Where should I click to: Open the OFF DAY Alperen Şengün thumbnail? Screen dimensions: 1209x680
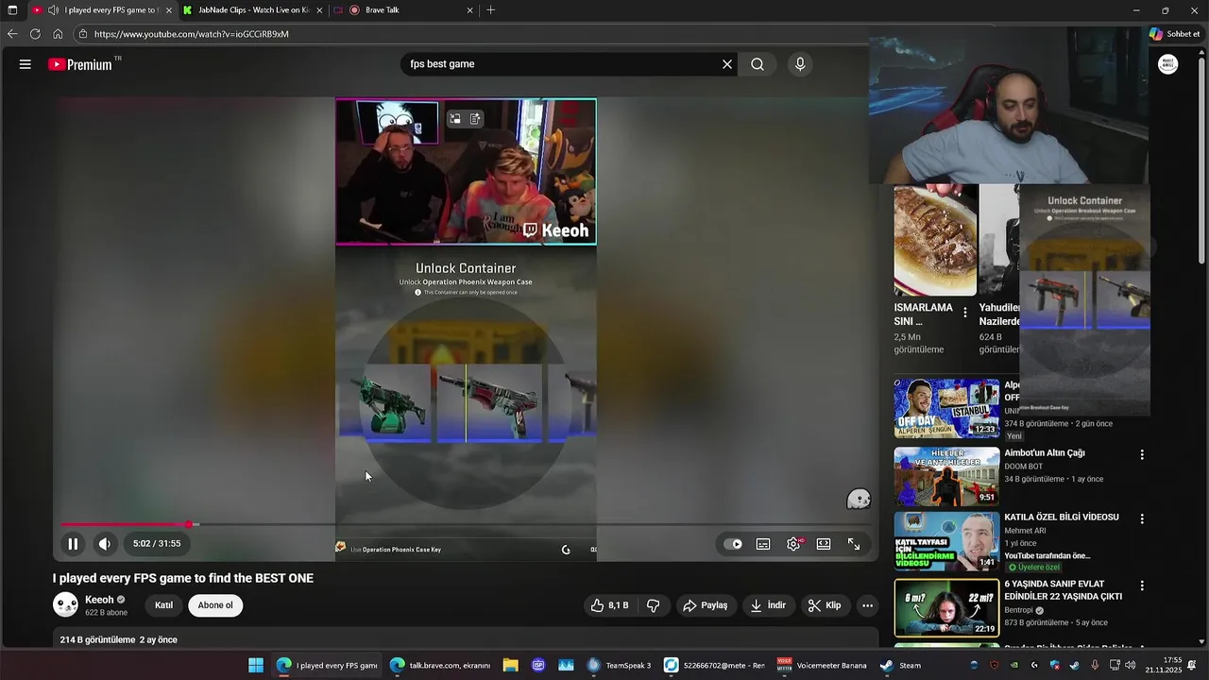(x=946, y=409)
